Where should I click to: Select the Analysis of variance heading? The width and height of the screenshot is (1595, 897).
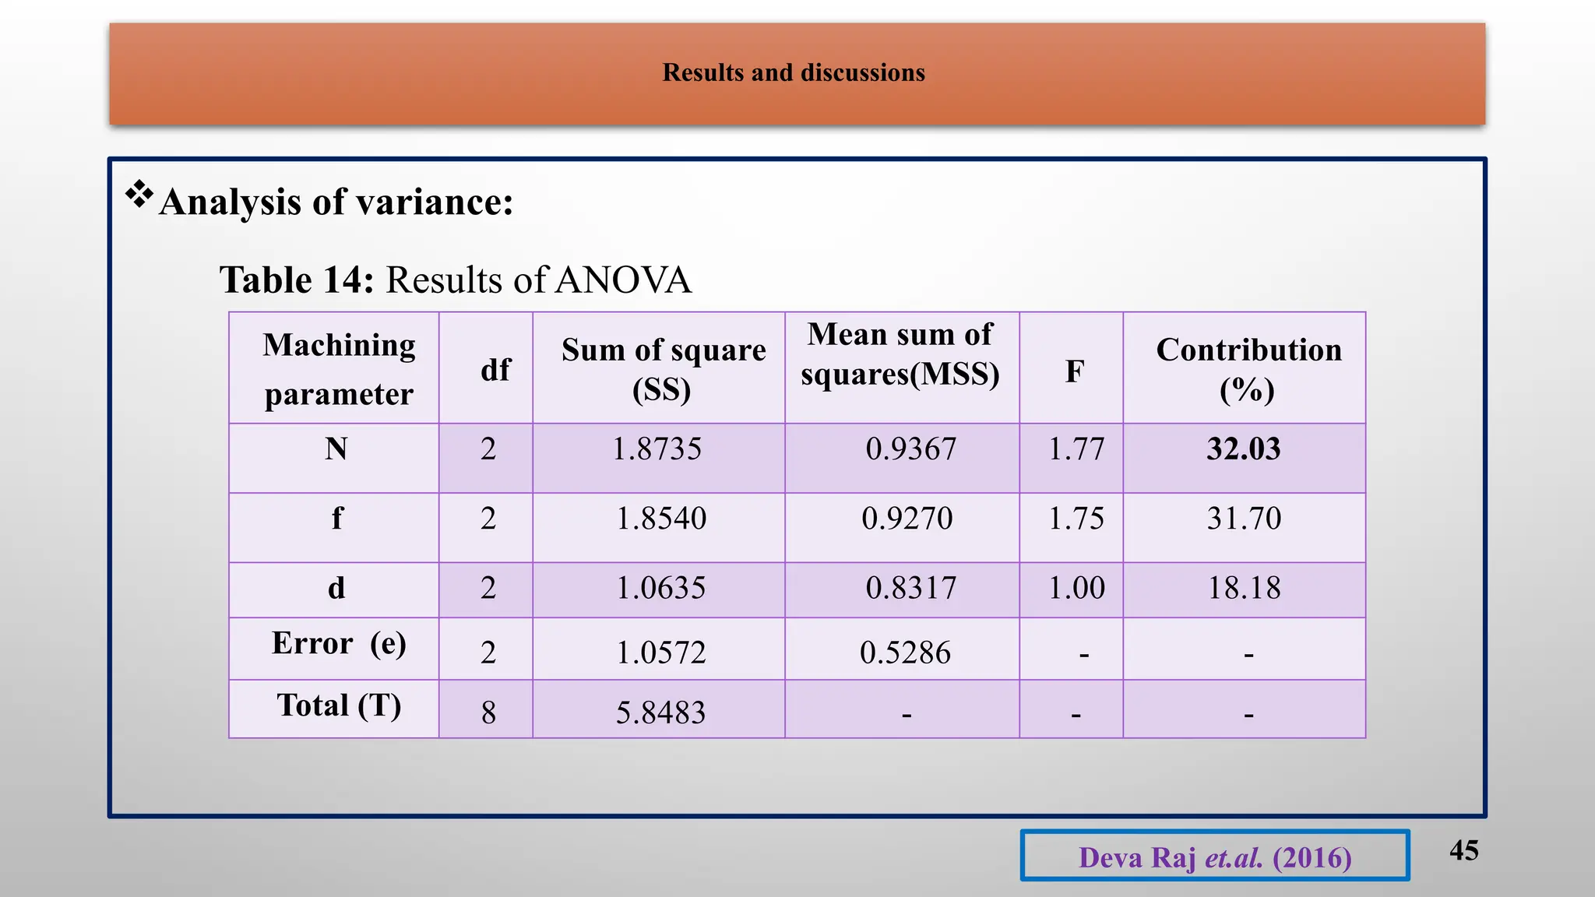(336, 202)
